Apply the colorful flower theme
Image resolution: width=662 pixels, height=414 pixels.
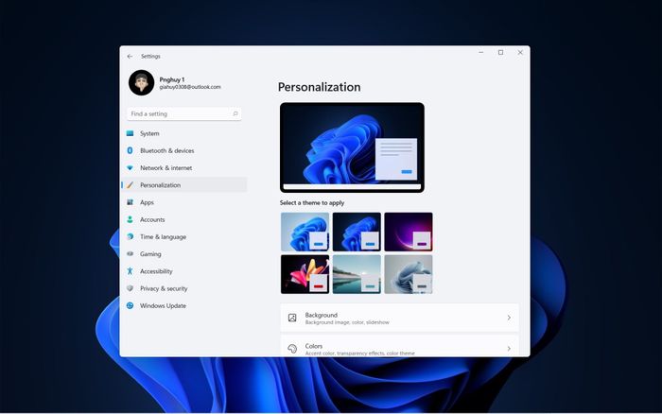click(305, 274)
